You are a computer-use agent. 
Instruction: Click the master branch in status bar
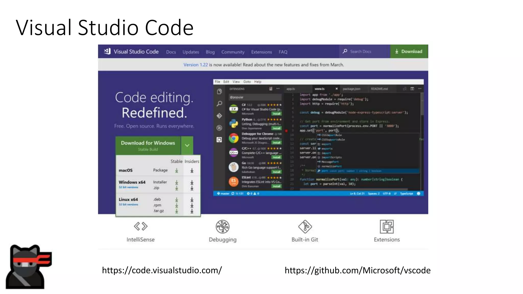[223, 194]
